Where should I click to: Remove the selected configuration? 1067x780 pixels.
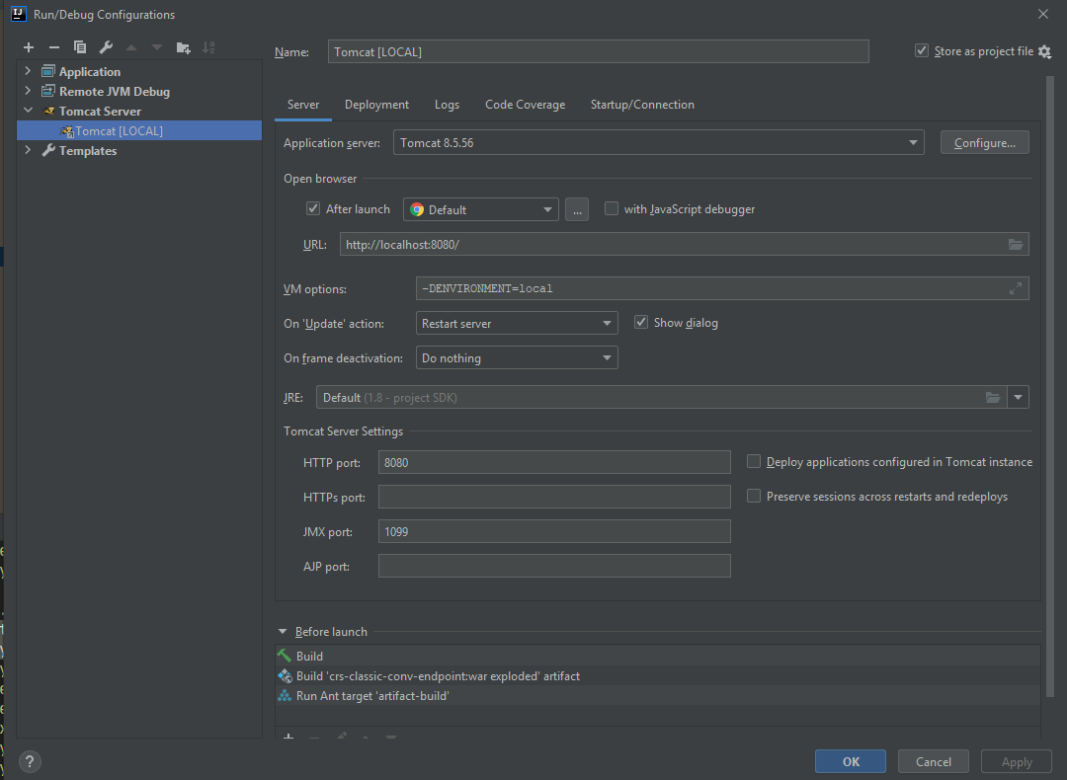pyautogui.click(x=53, y=46)
